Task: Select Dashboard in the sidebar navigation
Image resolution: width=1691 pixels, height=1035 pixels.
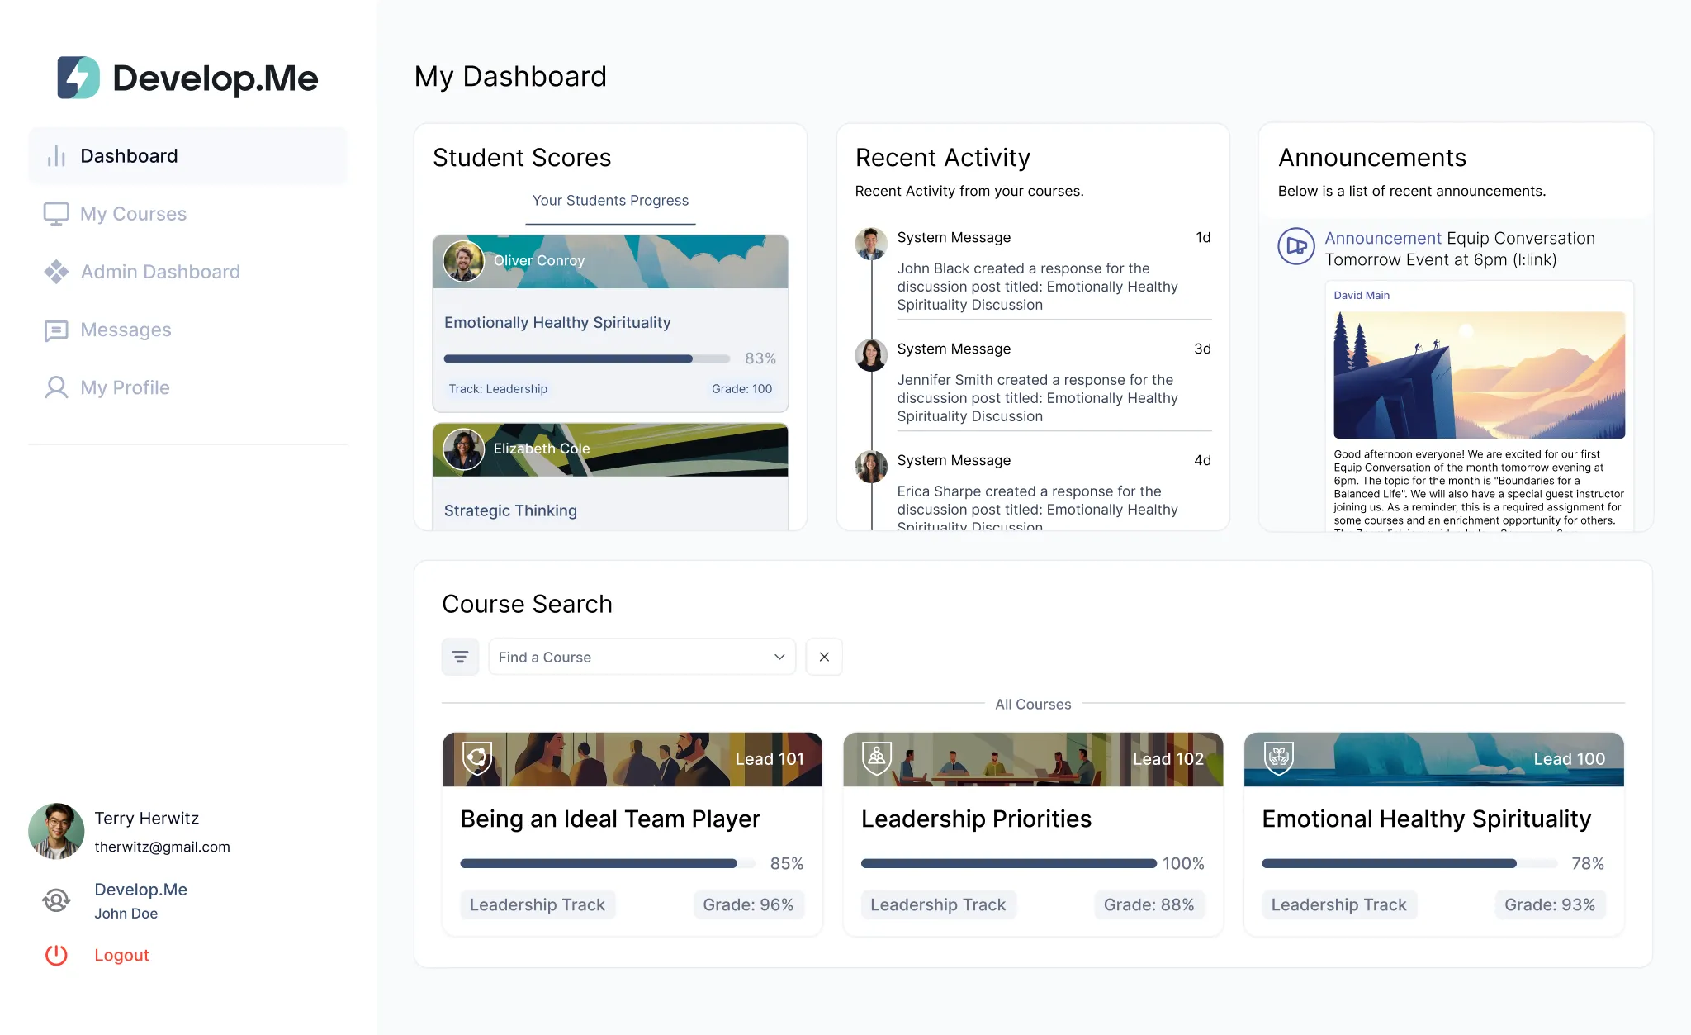Action: coord(129,155)
